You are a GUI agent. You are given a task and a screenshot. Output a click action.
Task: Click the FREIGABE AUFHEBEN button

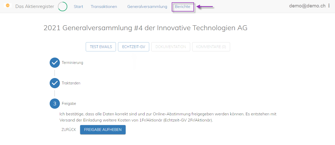point(103,130)
